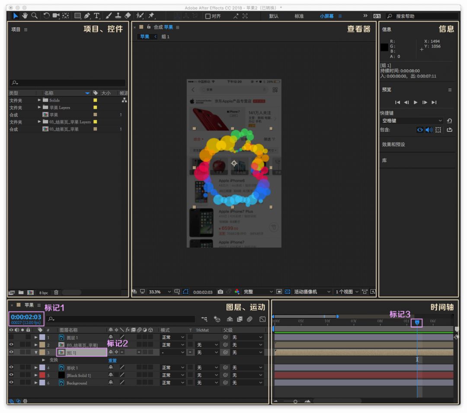Click the snapshot camera icon in viewer

(x=220, y=292)
